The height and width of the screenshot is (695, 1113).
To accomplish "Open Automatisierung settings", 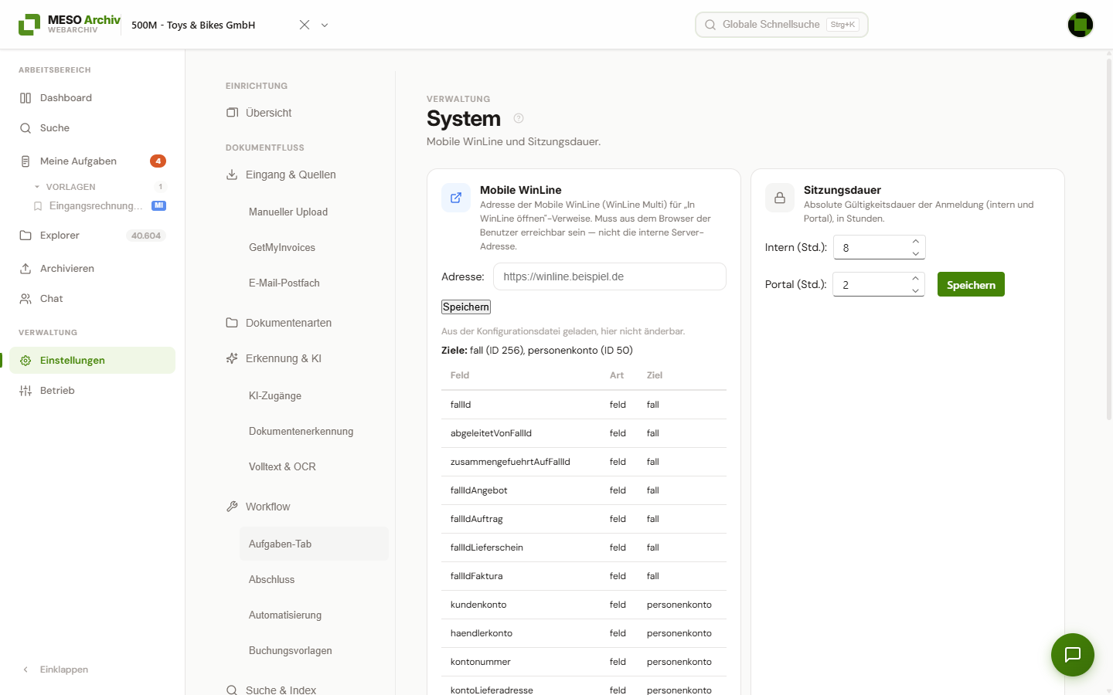I will point(314,615).
